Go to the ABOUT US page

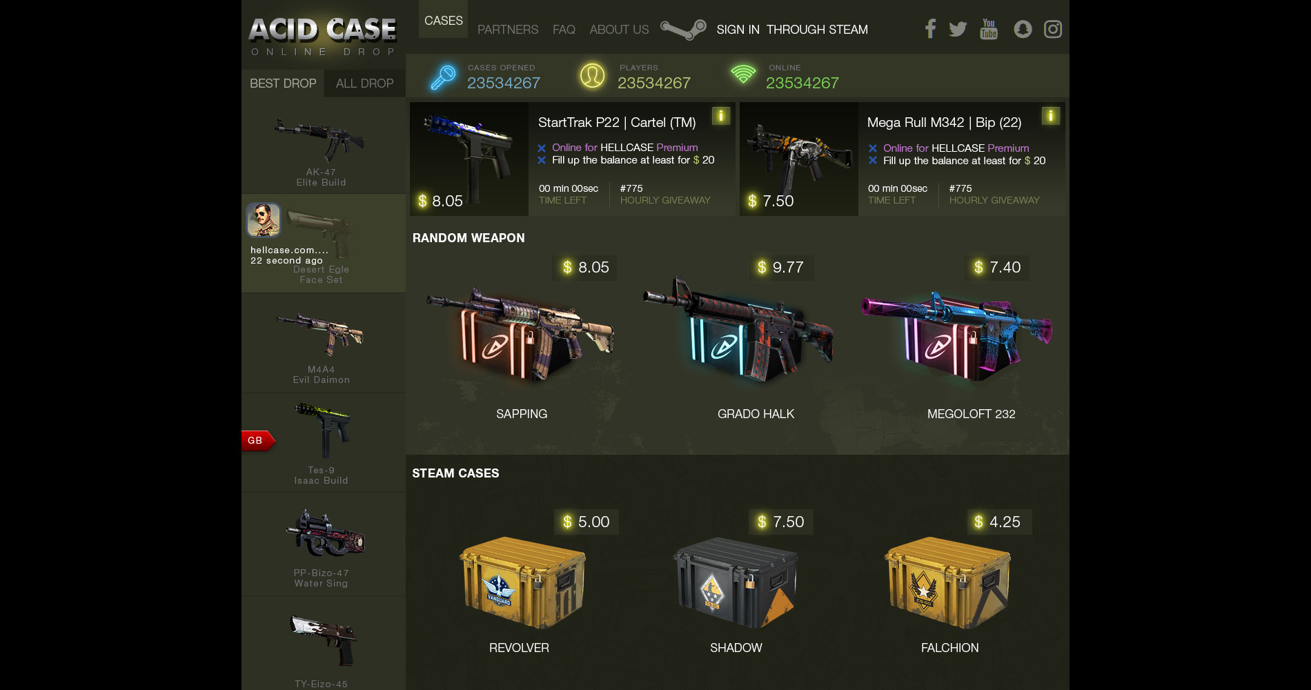pyautogui.click(x=619, y=30)
